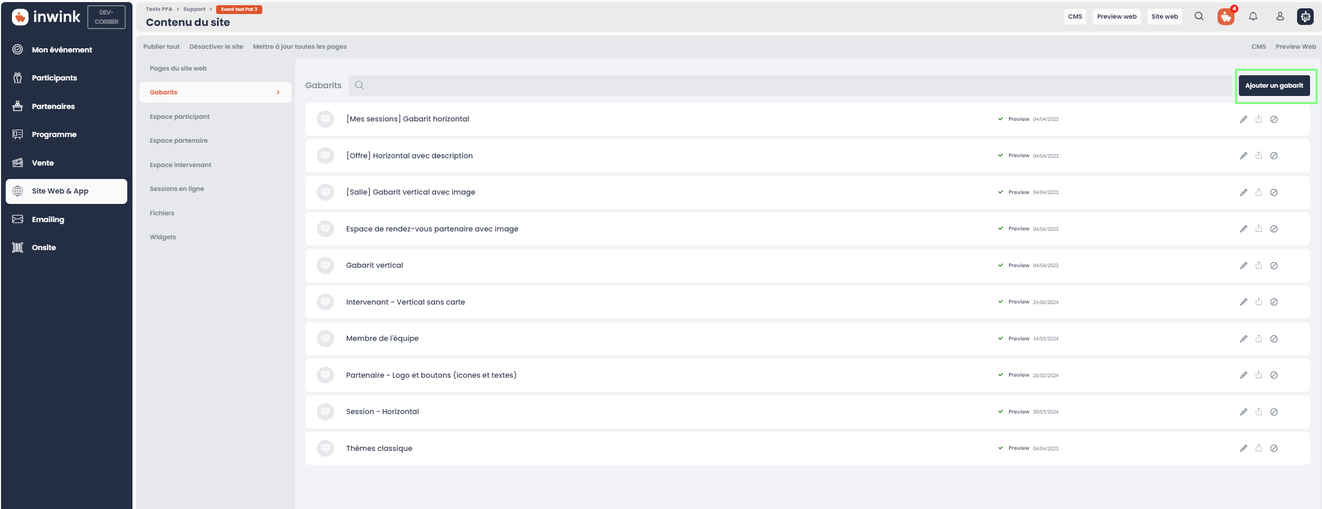Open Programme in sidebar

66,134
